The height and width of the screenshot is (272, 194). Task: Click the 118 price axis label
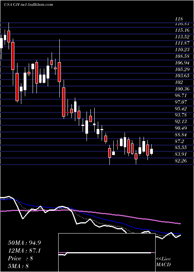(179, 19)
